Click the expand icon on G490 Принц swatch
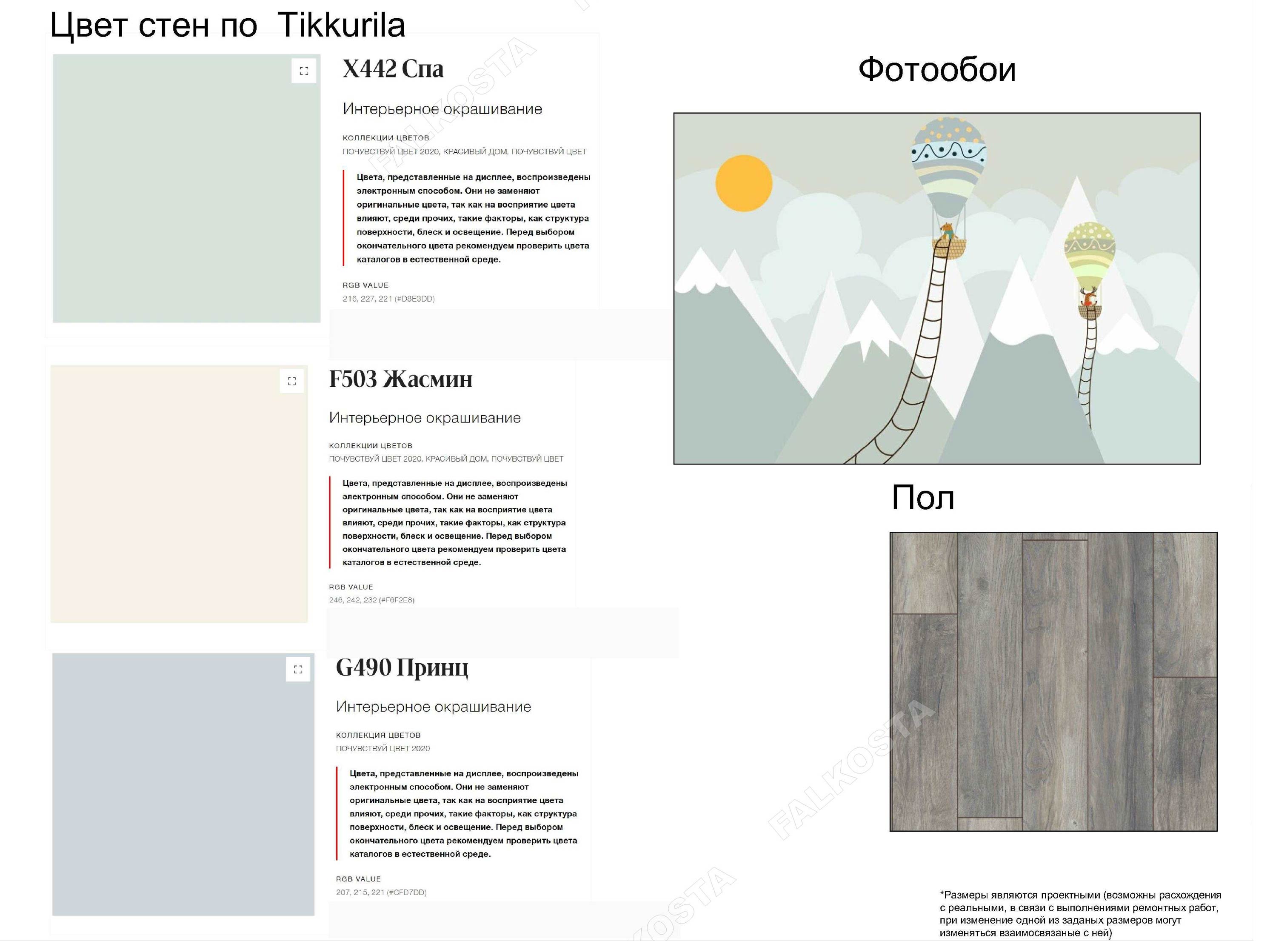1273x941 pixels. coord(298,669)
